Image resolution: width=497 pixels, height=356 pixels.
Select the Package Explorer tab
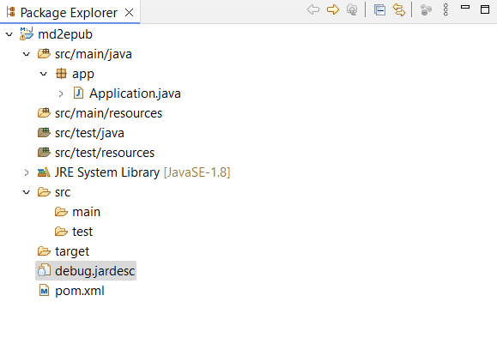tap(69, 12)
